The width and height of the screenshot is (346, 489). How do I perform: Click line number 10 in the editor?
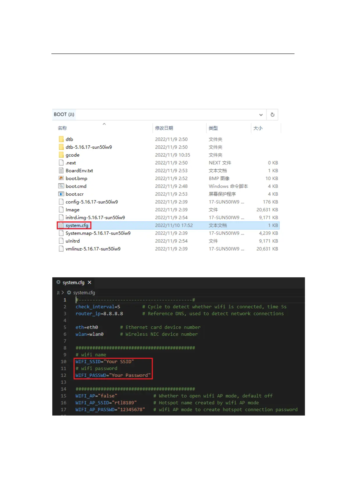[64, 362]
